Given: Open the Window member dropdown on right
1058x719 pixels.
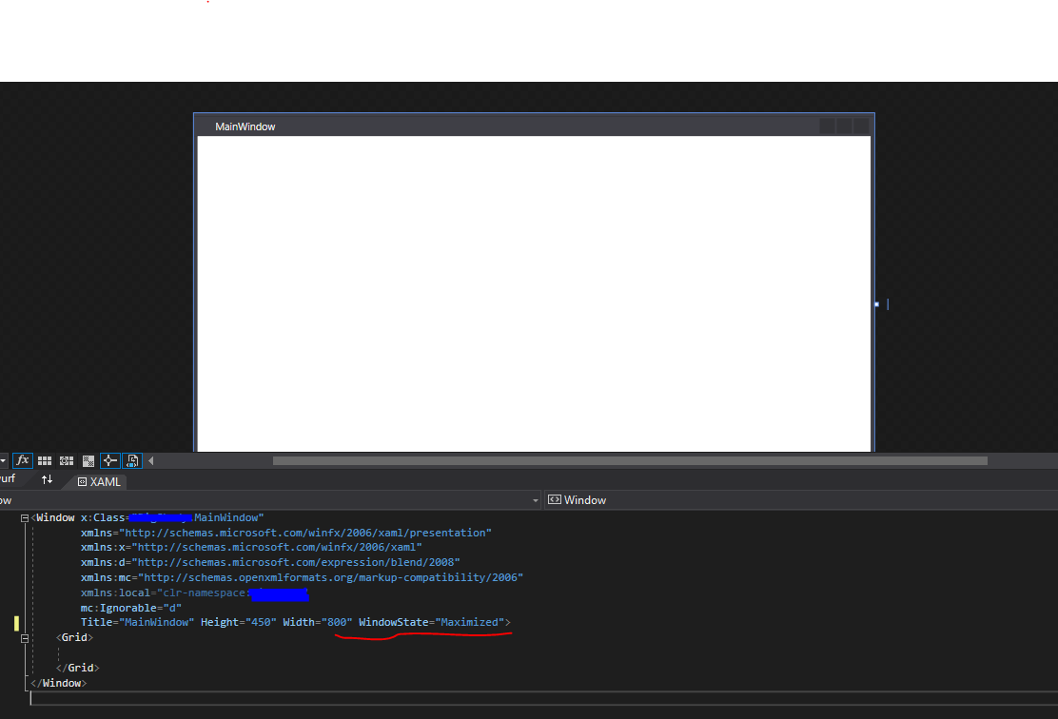Looking at the screenshot, I should point(799,500).
